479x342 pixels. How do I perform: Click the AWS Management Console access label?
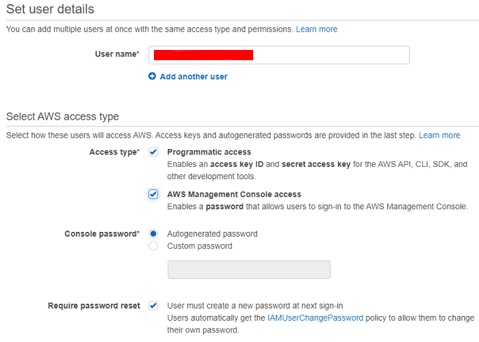click(x=234, y=194)
